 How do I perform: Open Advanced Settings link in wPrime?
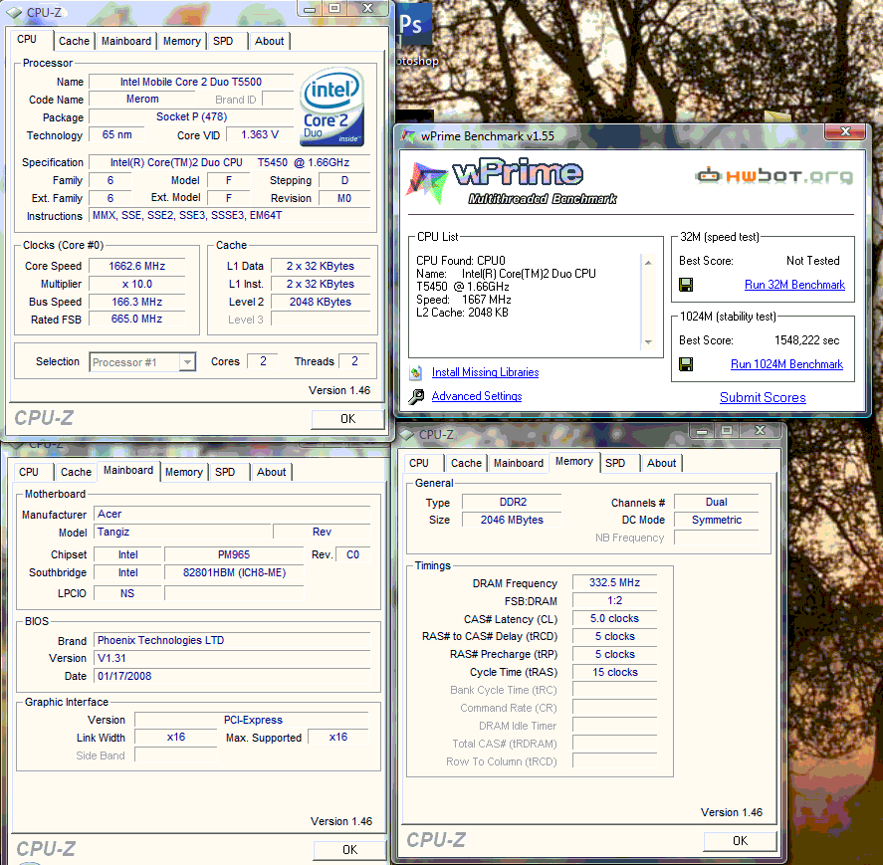pos(477,396)
